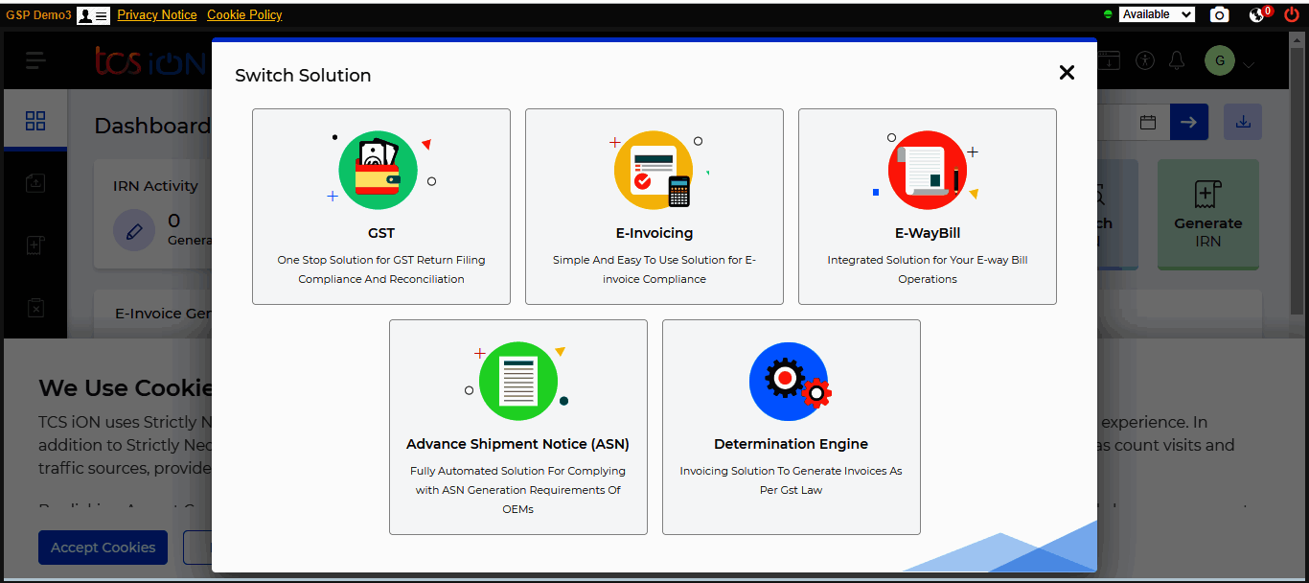Select the generate invoice icon in the sidebar
Screen dimensions: 1309x583
35,245
